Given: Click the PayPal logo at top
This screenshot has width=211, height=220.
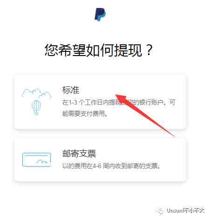Looking at the screenshot, I should [x=100, y=14].
